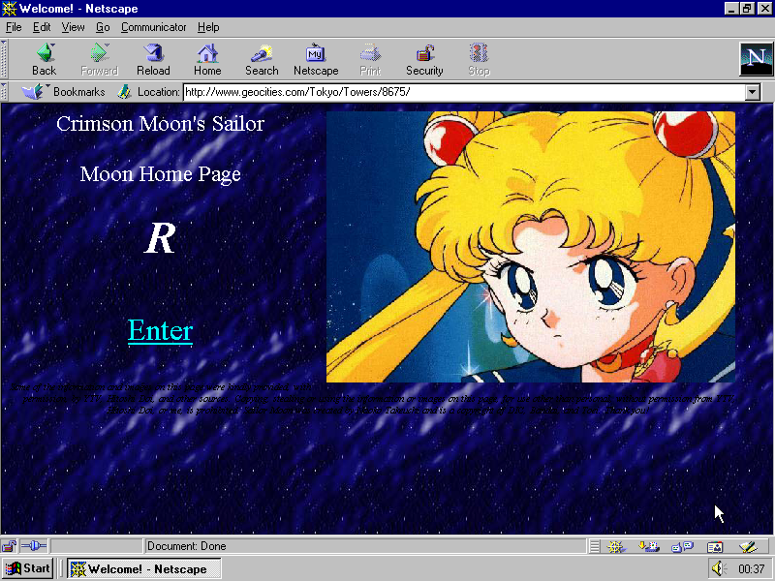Screen dimensions: 775x581
Task: Click the 'Crimson Moon's Sailor' heading
Action: click(x=160, y=124)
